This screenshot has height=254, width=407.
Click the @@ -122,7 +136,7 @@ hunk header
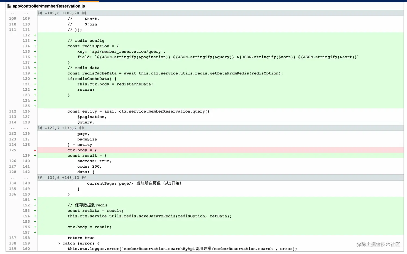pos(61,128)
